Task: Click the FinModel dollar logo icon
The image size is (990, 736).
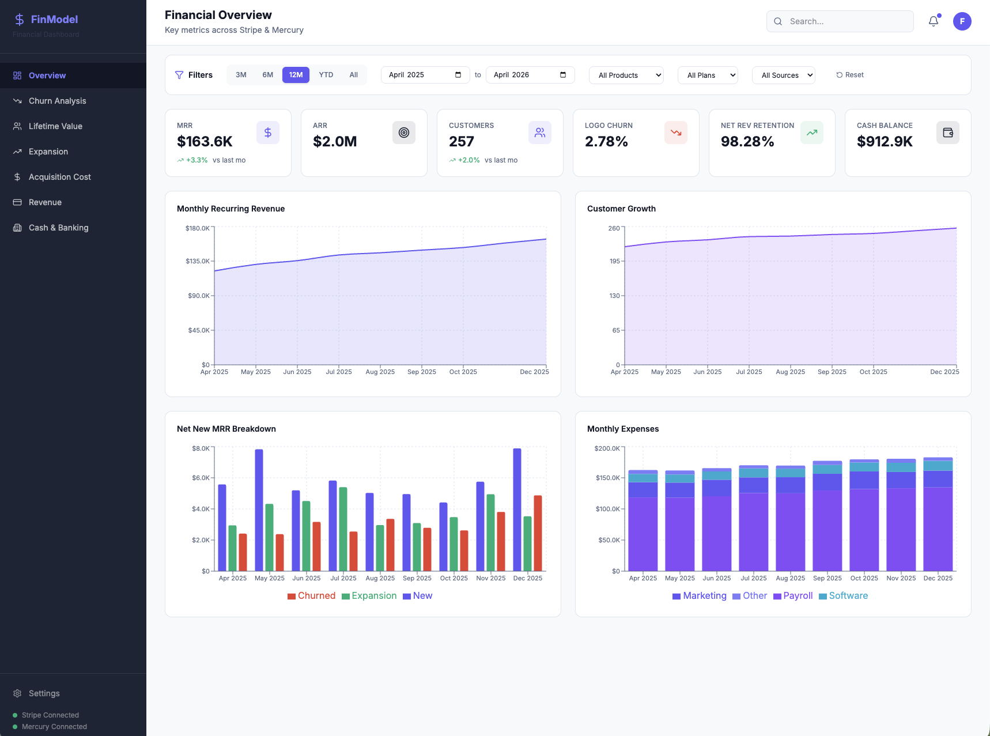Action: coord(19,20)
